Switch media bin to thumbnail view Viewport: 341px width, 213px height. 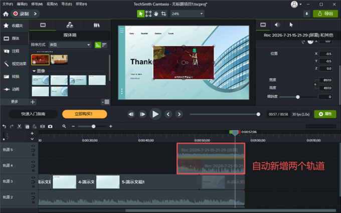coord(98,45)
